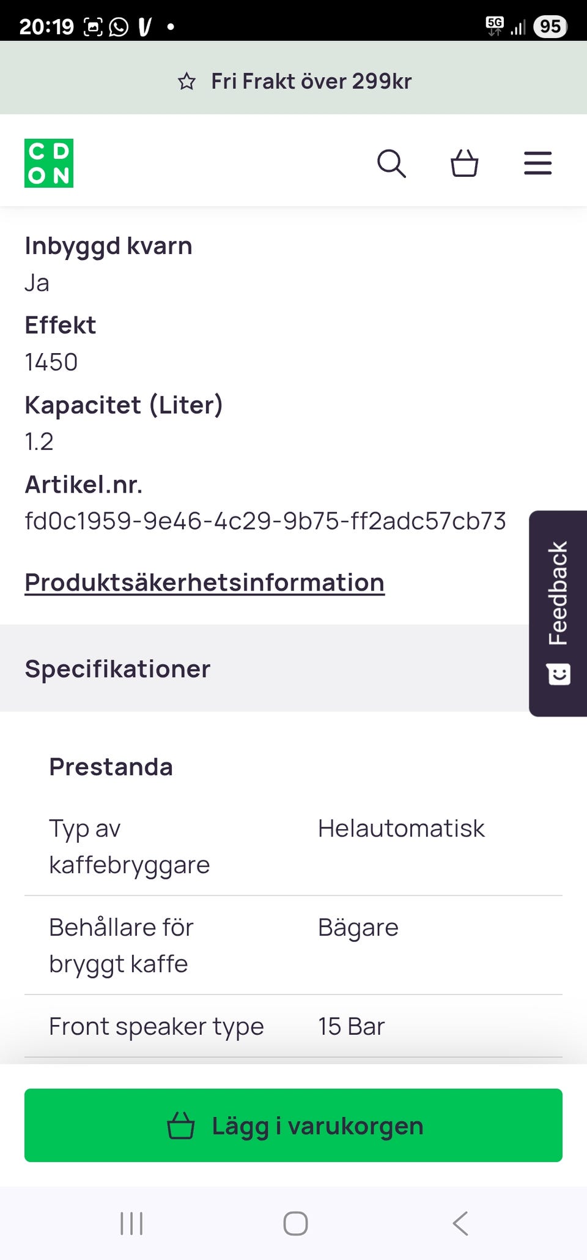Image resolution: width=587 pixels, height=1260 pixels.
Task: Tap the CDON logo
Action: click(x=49, y=163)
